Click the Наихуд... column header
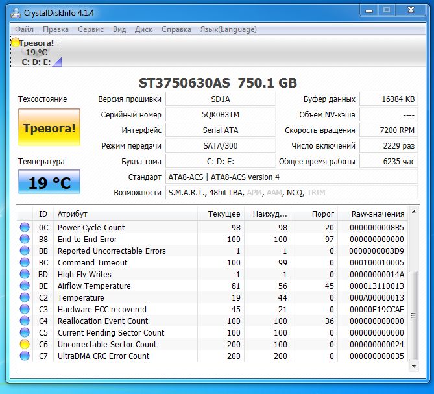Screen dimensions: 434x394 click(267, 214)
